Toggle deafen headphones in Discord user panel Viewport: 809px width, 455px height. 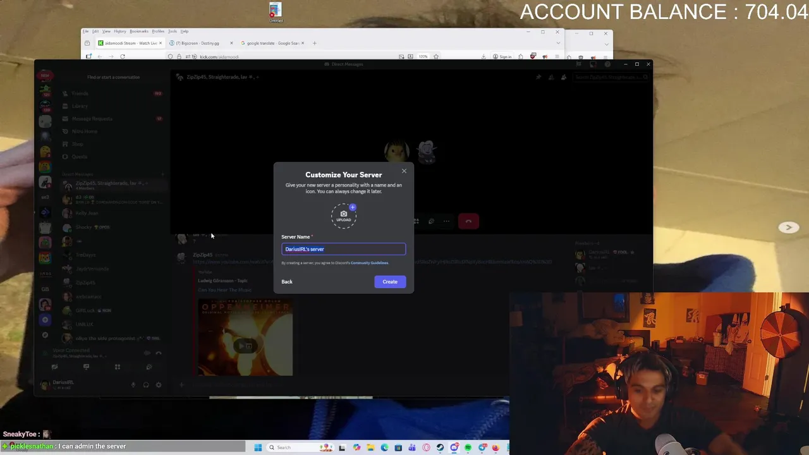[146, 385]
